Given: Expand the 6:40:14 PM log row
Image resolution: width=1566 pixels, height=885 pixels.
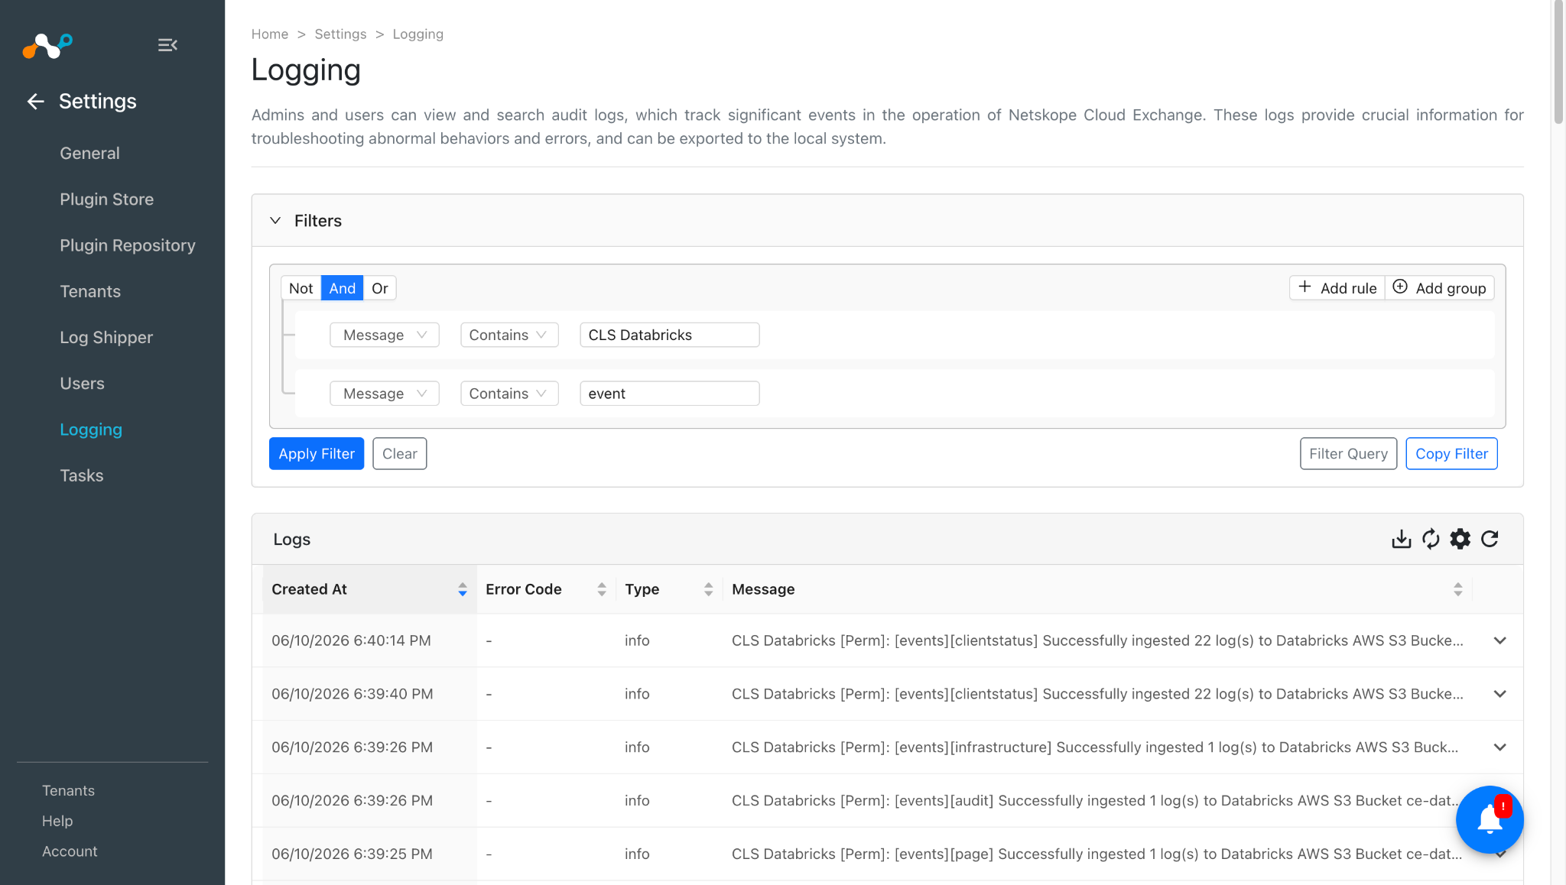Looking at the screenshot, I should [1500, 640].
